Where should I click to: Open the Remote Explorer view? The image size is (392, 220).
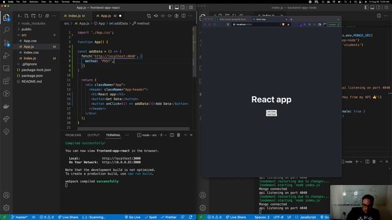click(x=6, y=68)
